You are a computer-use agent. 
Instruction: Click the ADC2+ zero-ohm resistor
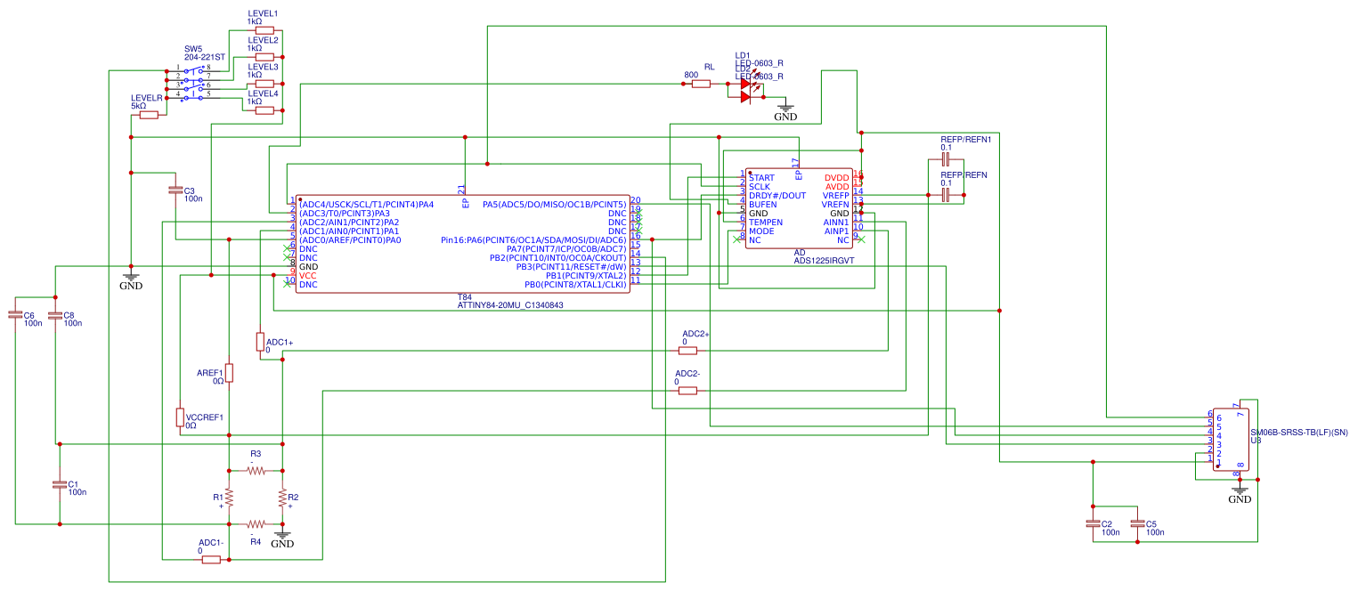pyautogui.click(x=687, y=351)
